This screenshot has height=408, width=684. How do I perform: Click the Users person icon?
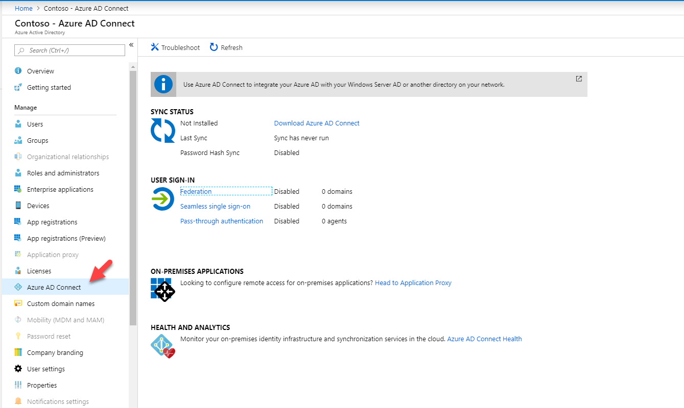(18, 124)
